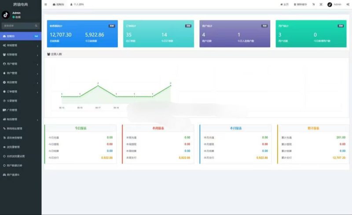This screenshot has width=352, height=215.
Task: Expand 商品管理 submenu in the sidebar
Action: pos(21,82)
